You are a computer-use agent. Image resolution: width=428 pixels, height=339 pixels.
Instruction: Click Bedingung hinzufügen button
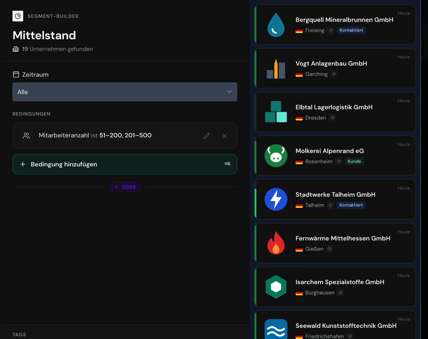[x=125, y=164]
